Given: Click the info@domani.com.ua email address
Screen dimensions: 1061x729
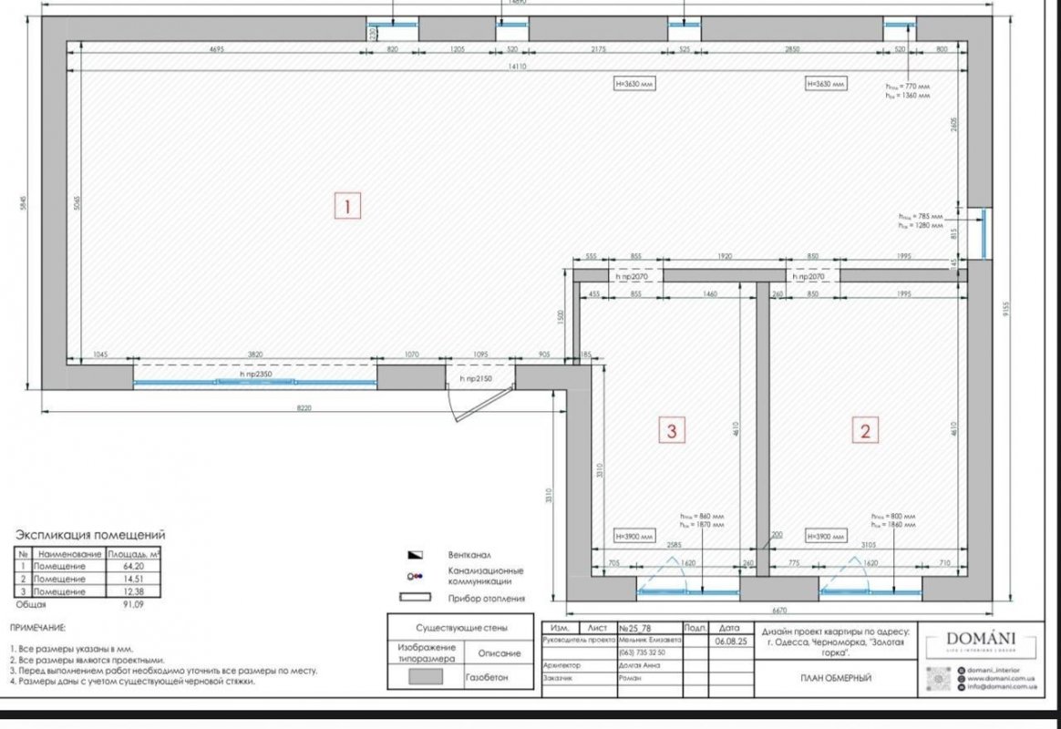Looking at the screenshot, I should click(1002, 687).
